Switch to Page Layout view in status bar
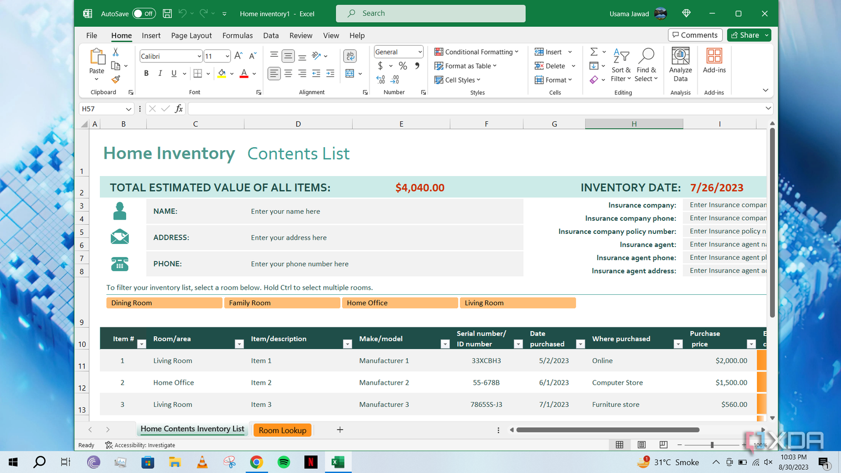Image resolution: width=841 pixels, height=473 pixels. [x=642, y=445]
